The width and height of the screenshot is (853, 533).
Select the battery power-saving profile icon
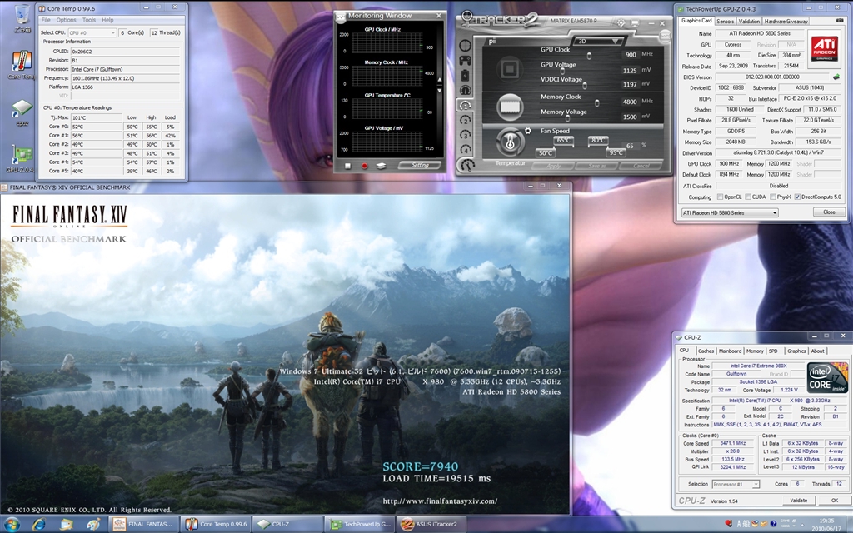(465, 75)
